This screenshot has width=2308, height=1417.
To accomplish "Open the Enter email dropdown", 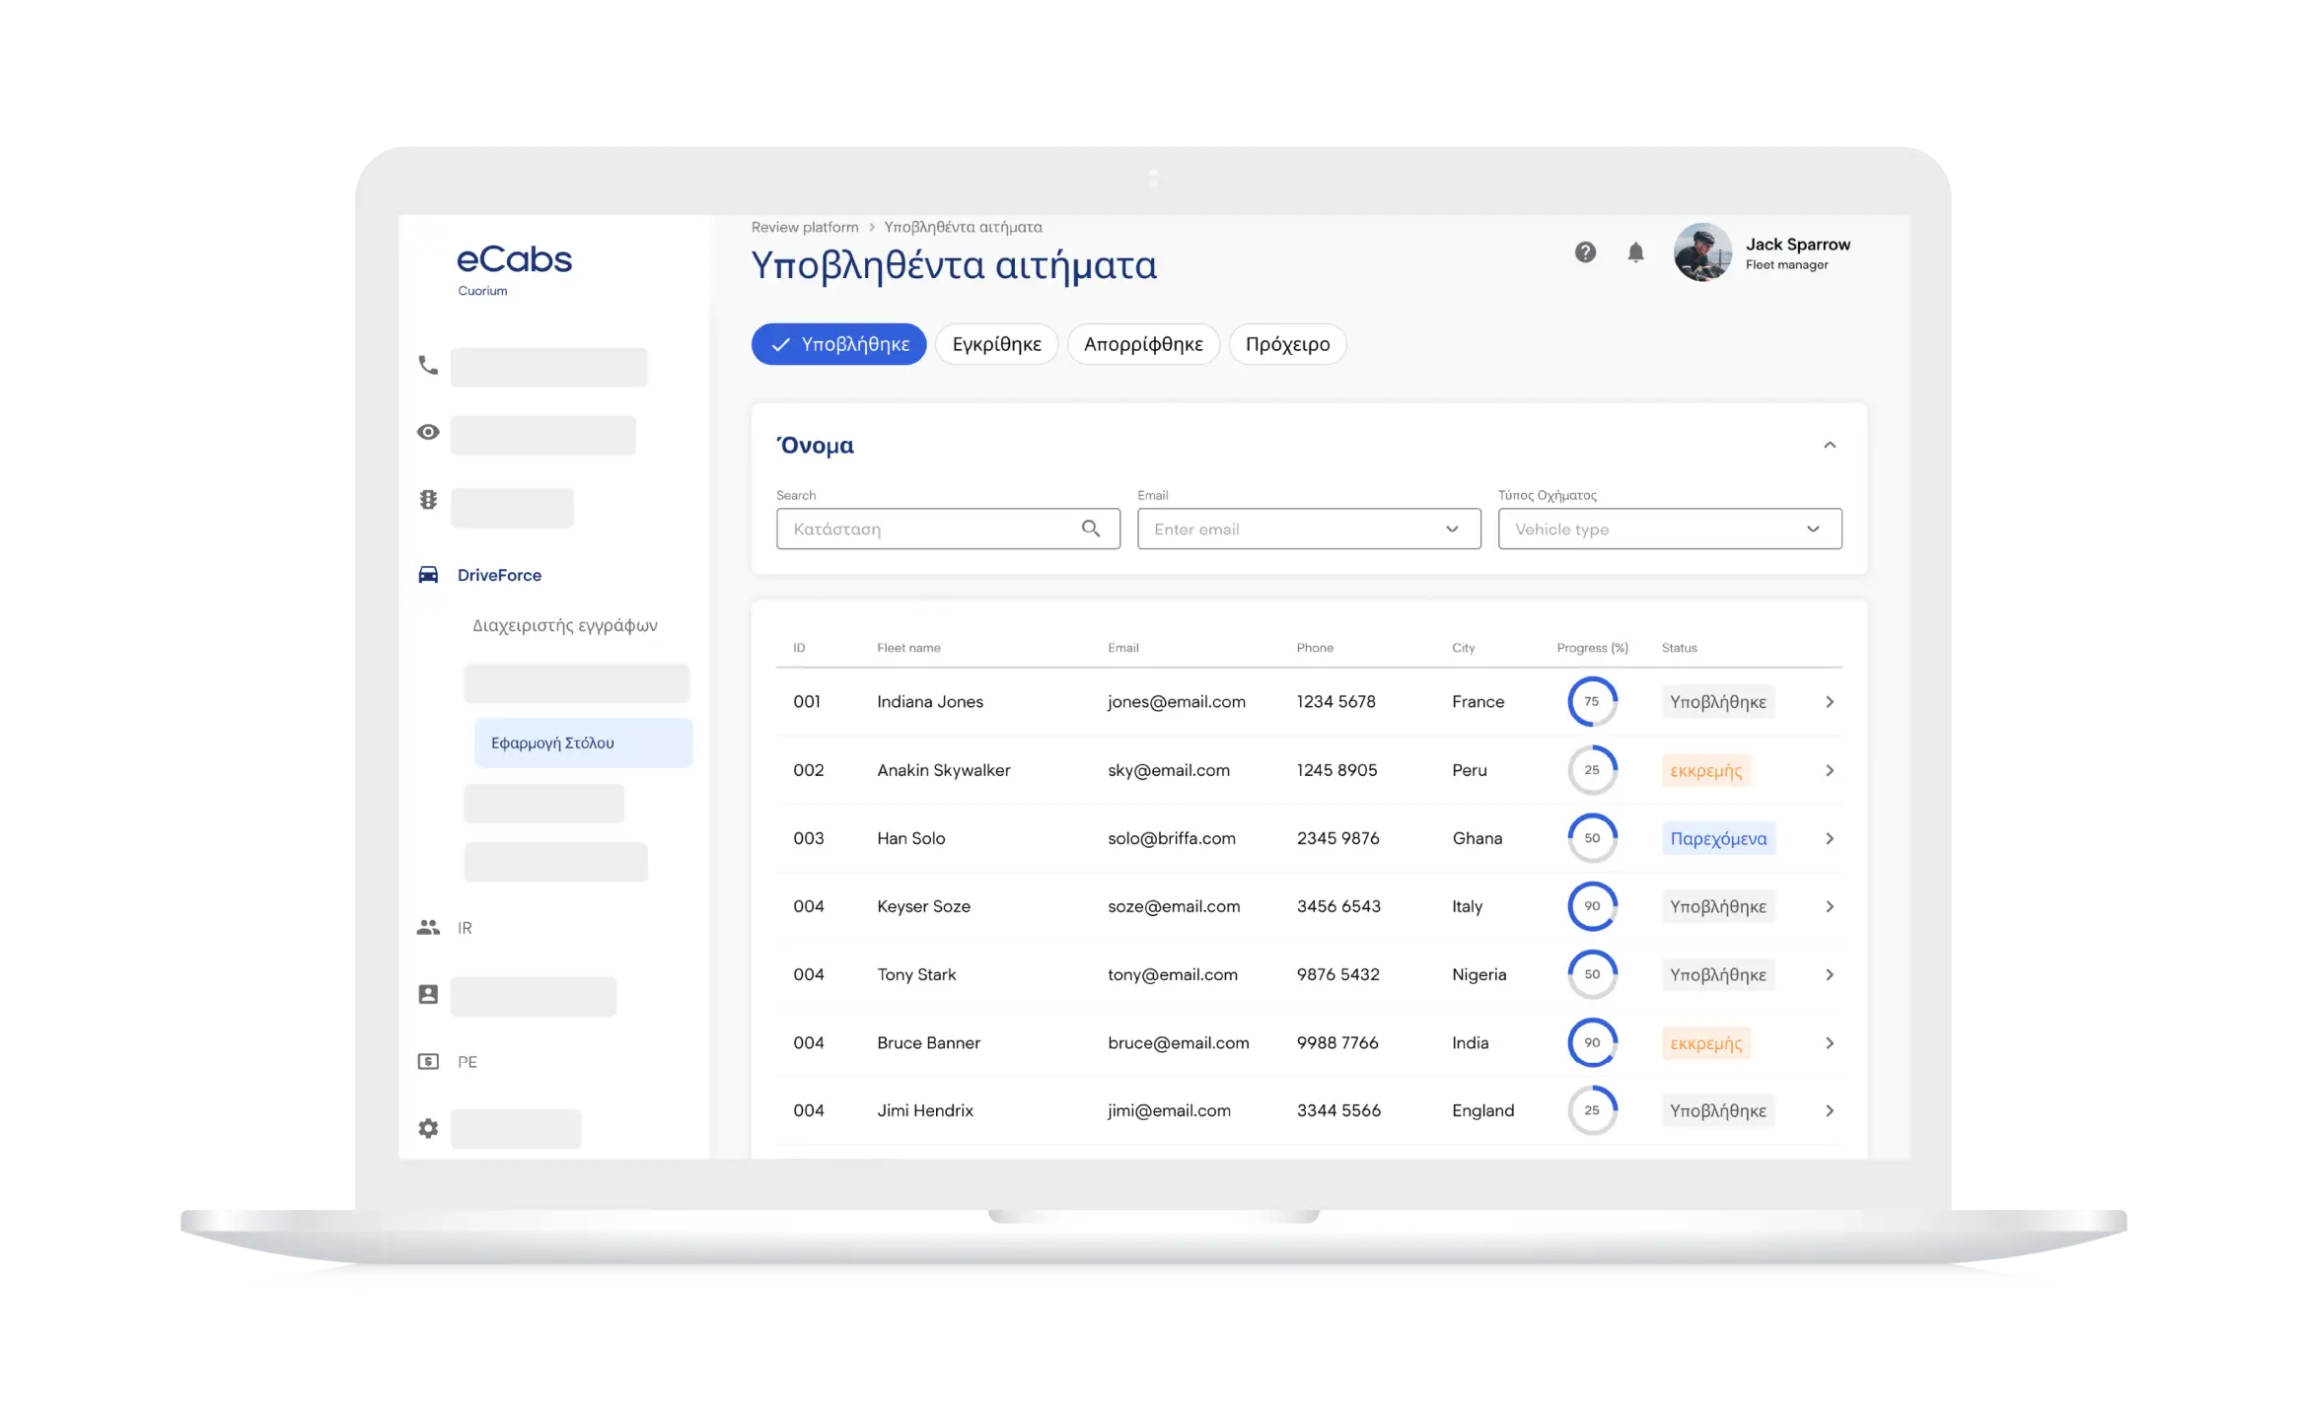I will tap(1308, 530).
